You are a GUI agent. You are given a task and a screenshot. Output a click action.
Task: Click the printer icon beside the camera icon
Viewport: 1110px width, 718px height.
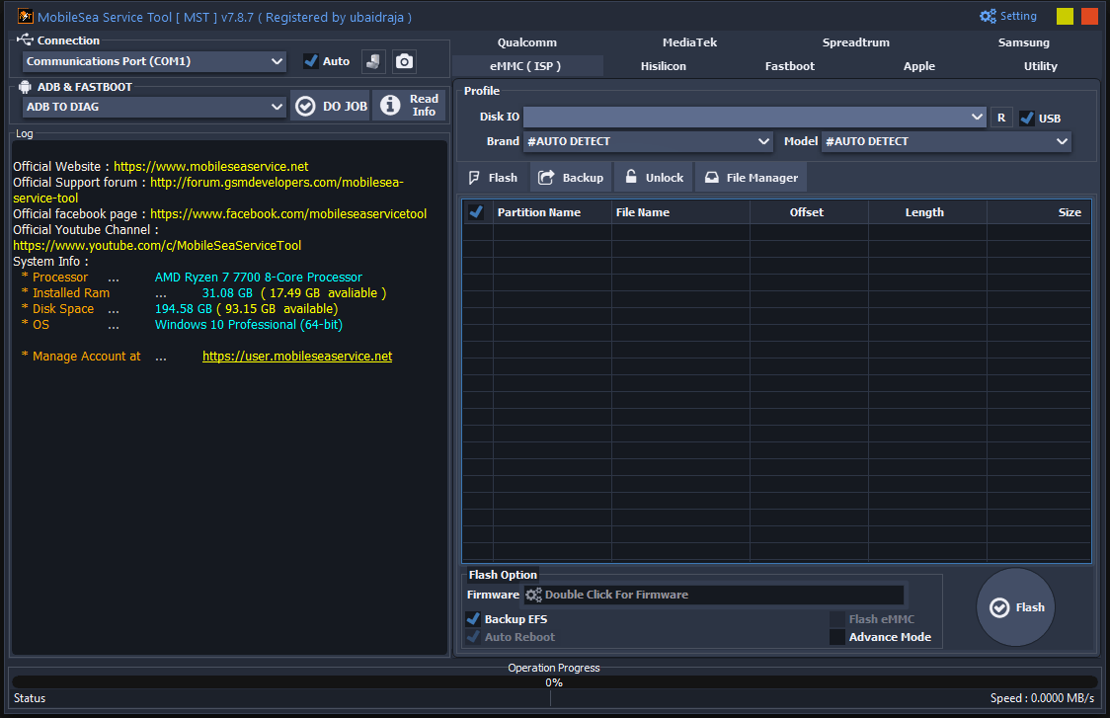tap(375, 61)
